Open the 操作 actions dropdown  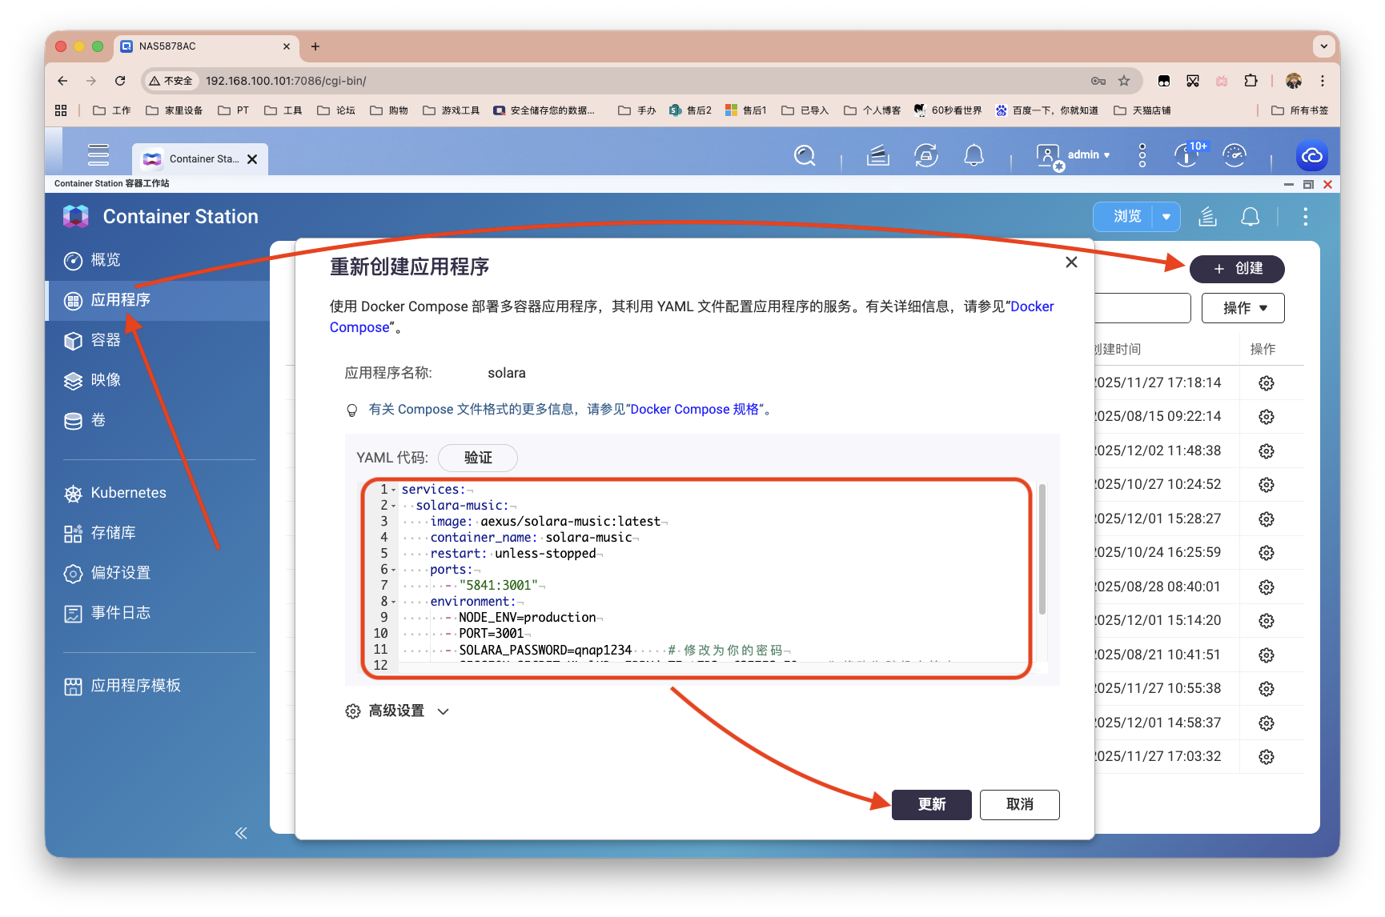tap(1242, 308)
